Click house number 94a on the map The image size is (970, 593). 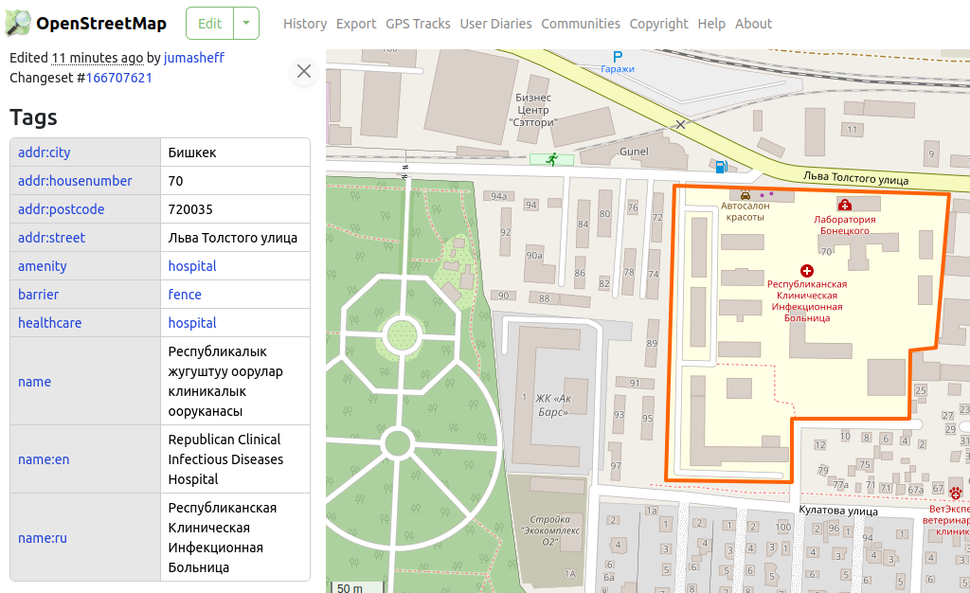click(498, 196)
